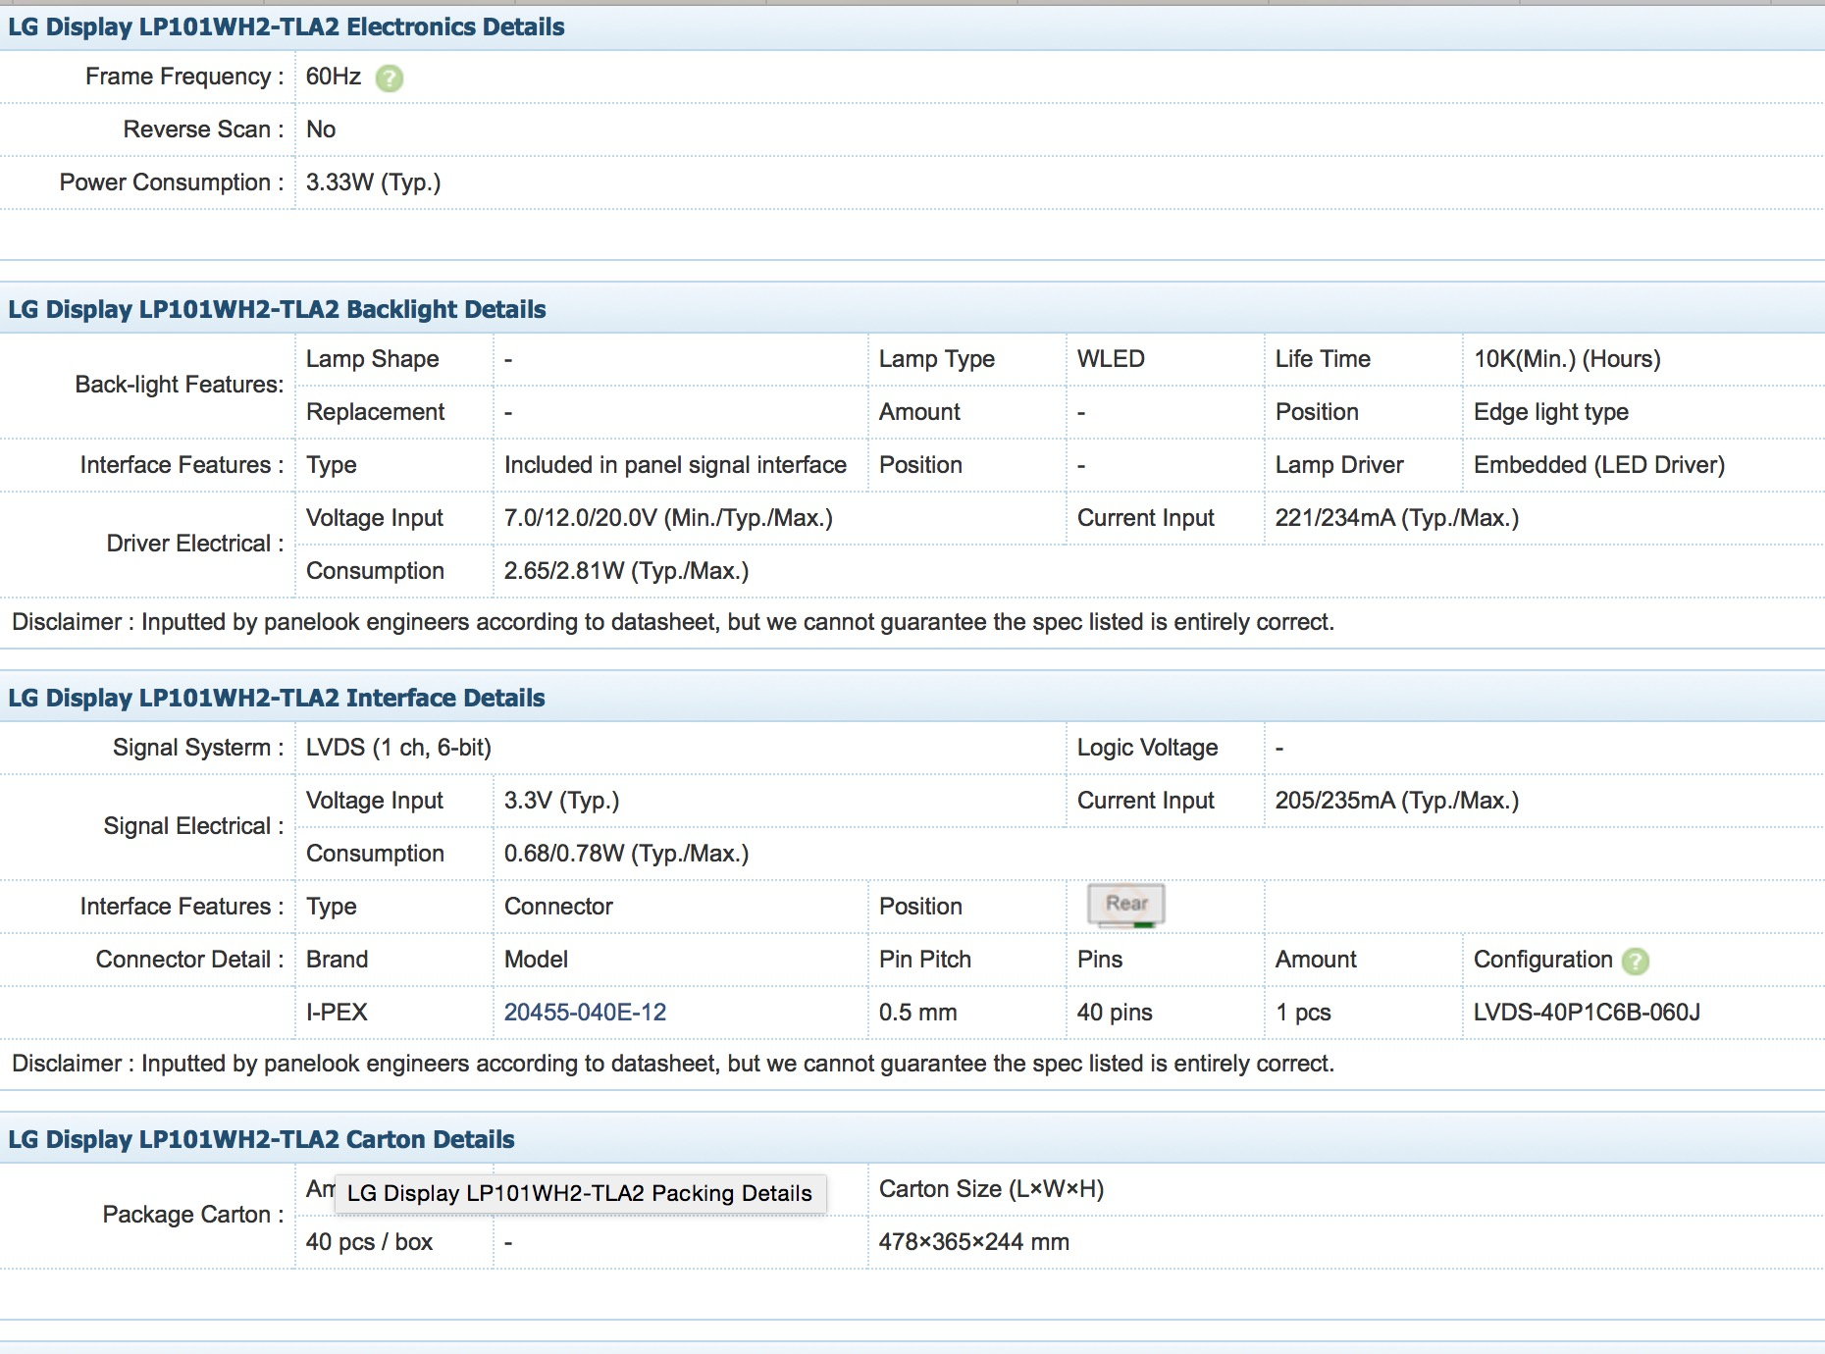This screenshot has height=1354, width=1825.
Task: Select 3.3V (Typ.) voltage input value
Action: click(561, 801)
